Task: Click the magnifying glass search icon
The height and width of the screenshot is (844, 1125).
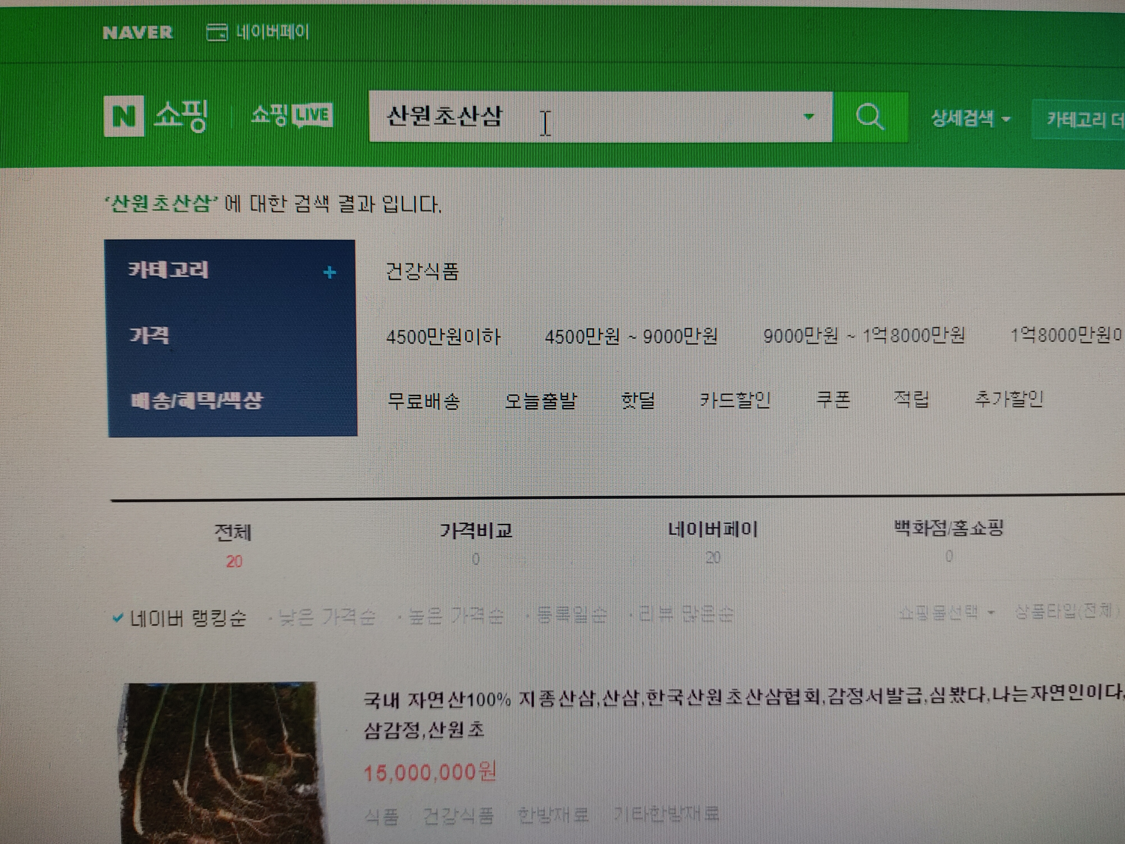Action: point(870,117)
